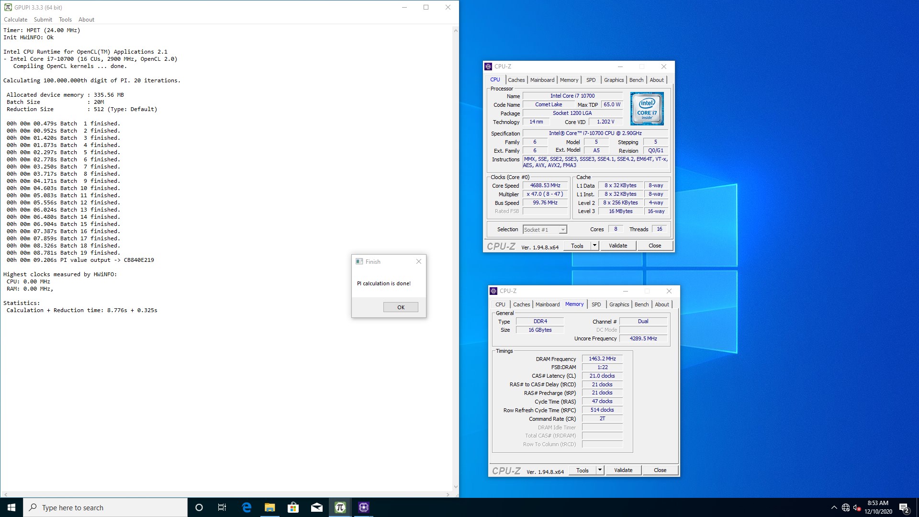Close the Finish dialog with the X

coord(419,261)
